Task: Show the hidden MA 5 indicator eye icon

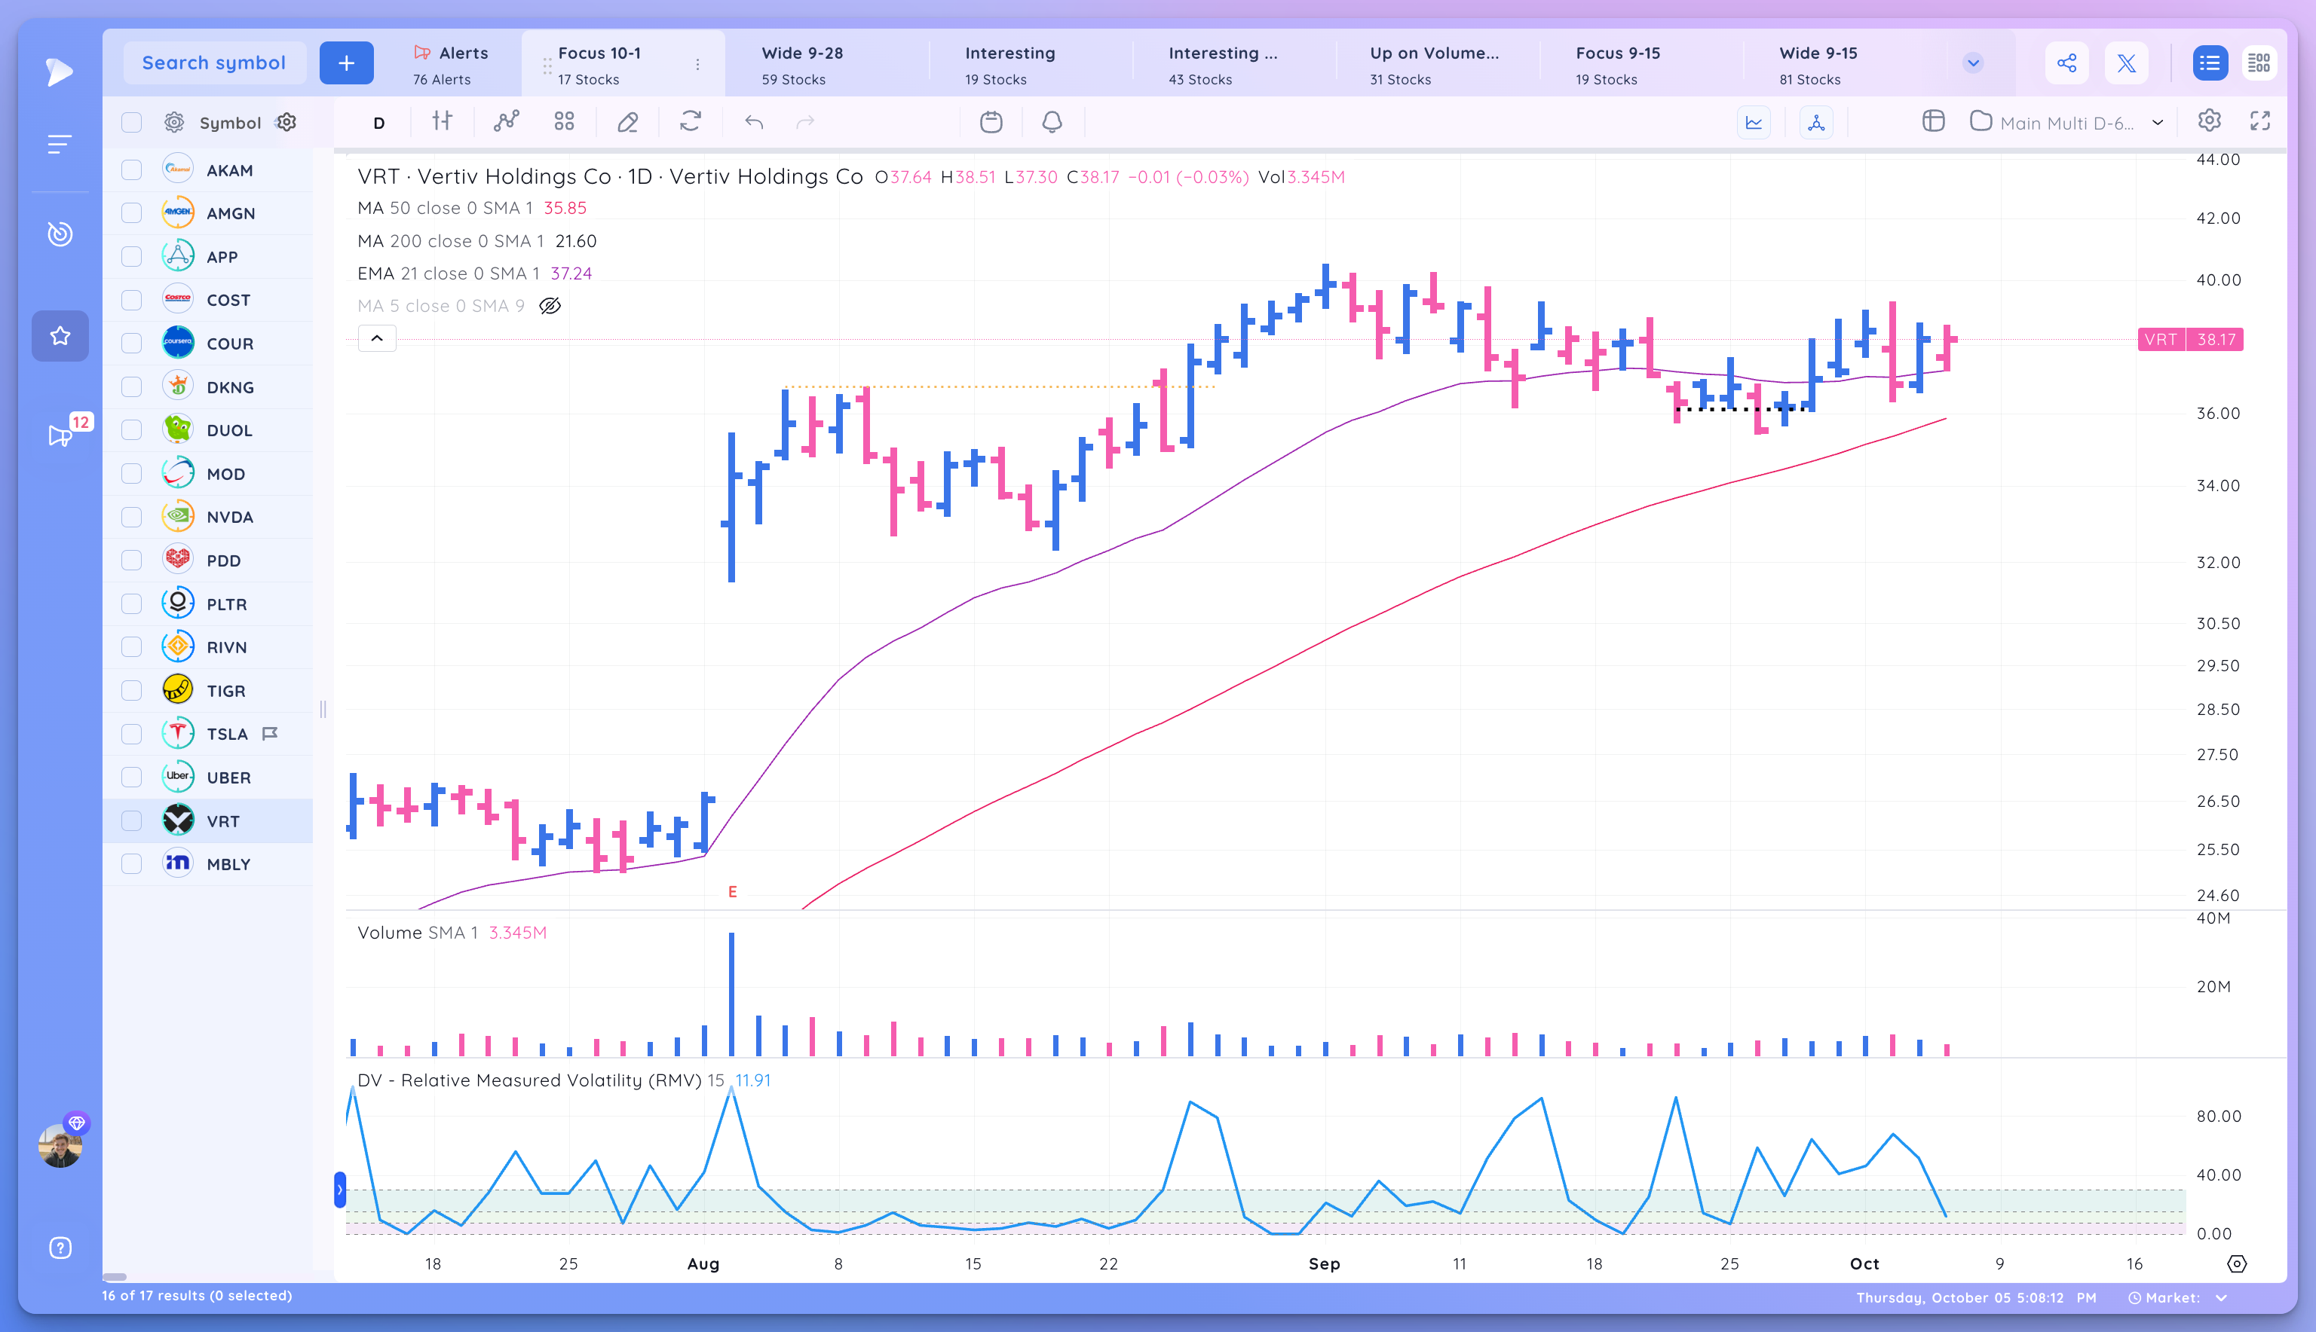Action: 550,306
